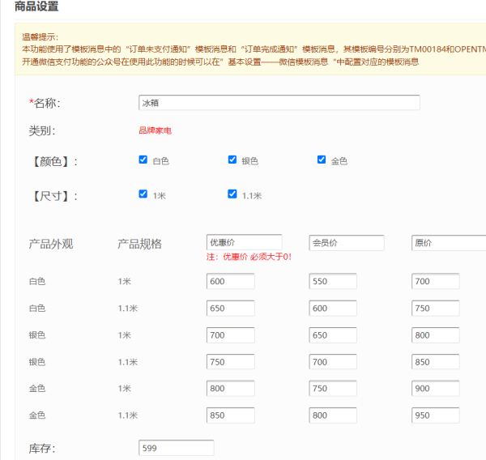Click the red 优惠价 必须大于0 note
The width and height of the screenshot is (486, 460).
249,257
